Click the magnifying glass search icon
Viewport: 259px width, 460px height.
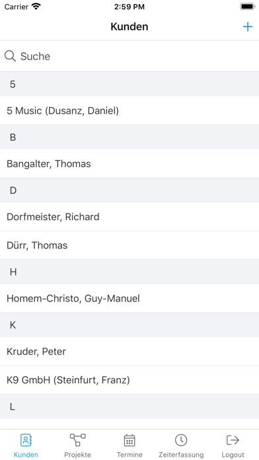tap(11, 56)
